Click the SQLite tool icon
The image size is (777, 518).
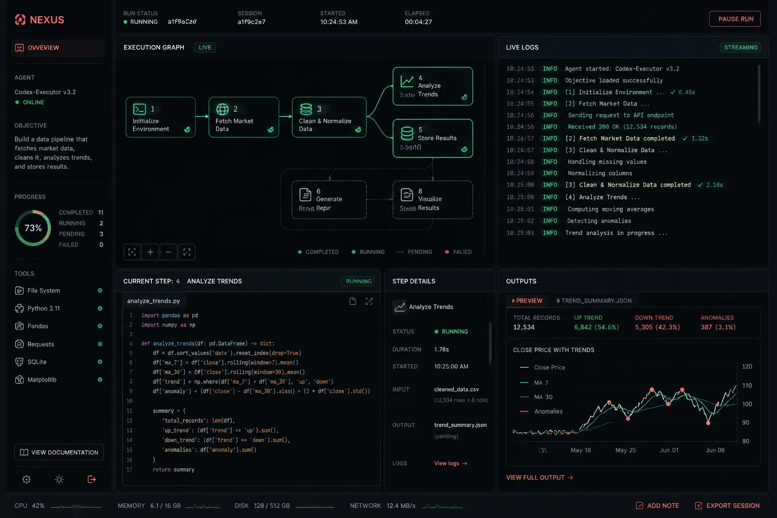click(19, 362)
